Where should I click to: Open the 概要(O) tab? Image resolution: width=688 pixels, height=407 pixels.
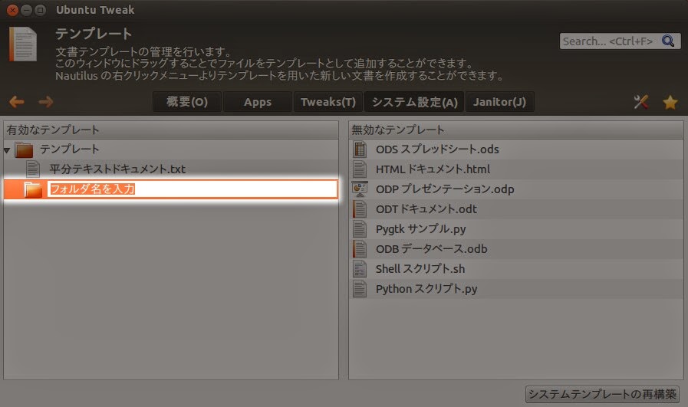187,102
